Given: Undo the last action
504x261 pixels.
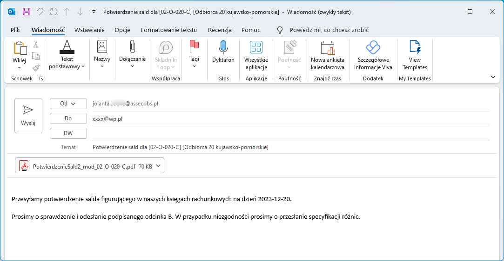Looking at the screenshot, I should (40, 12).
